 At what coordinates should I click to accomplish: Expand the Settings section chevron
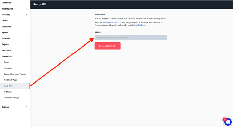pos(26,107)
